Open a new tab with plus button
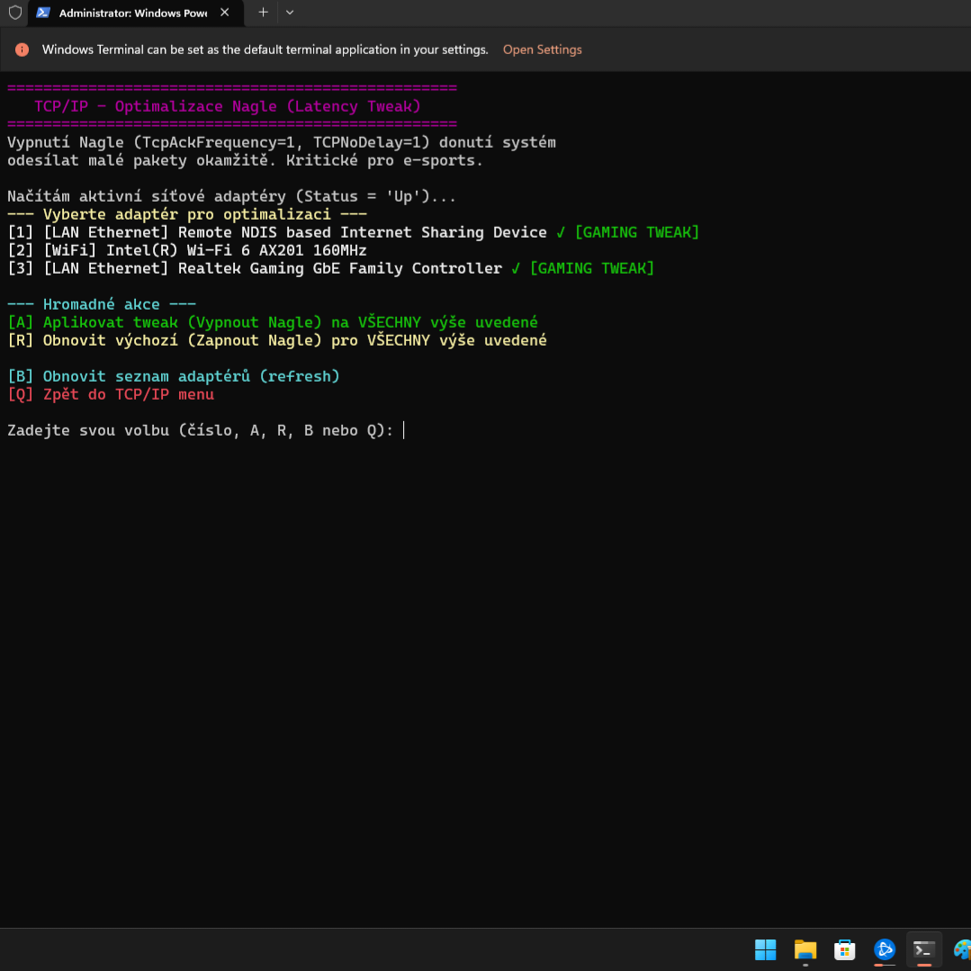 pos(263,13)
